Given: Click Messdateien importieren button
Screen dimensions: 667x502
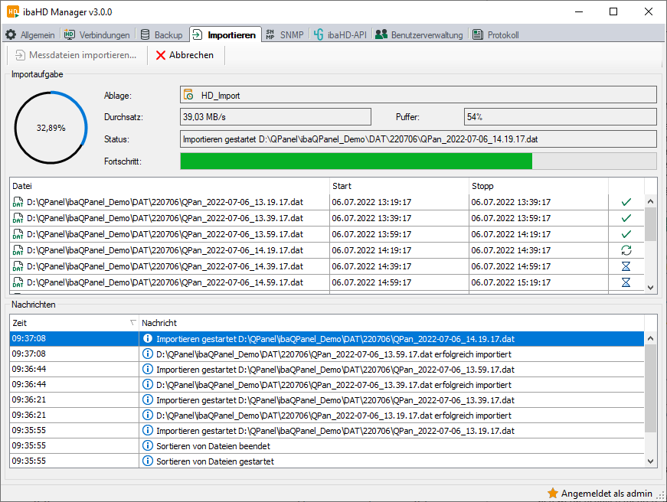Looking at the screenshot, I should 75,55.
